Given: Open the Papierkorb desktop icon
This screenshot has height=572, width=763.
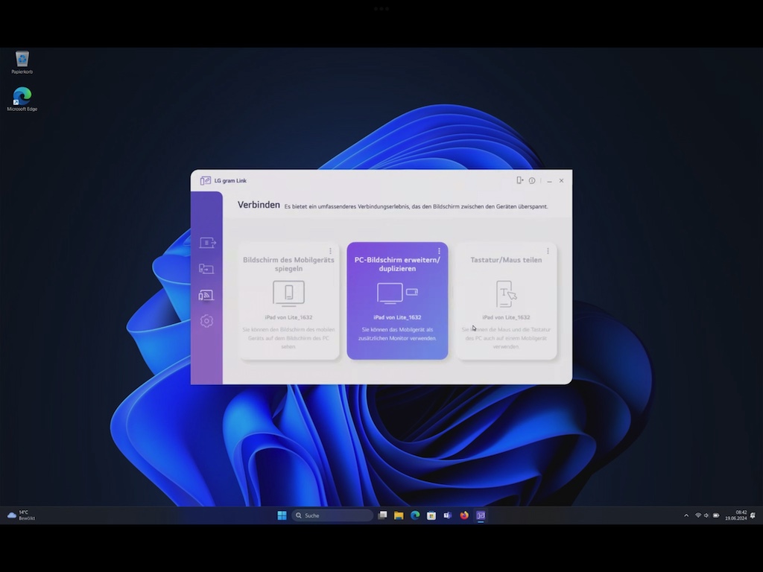Looking at the screenshot, I should pyautogui.click(x=22, y=63).
